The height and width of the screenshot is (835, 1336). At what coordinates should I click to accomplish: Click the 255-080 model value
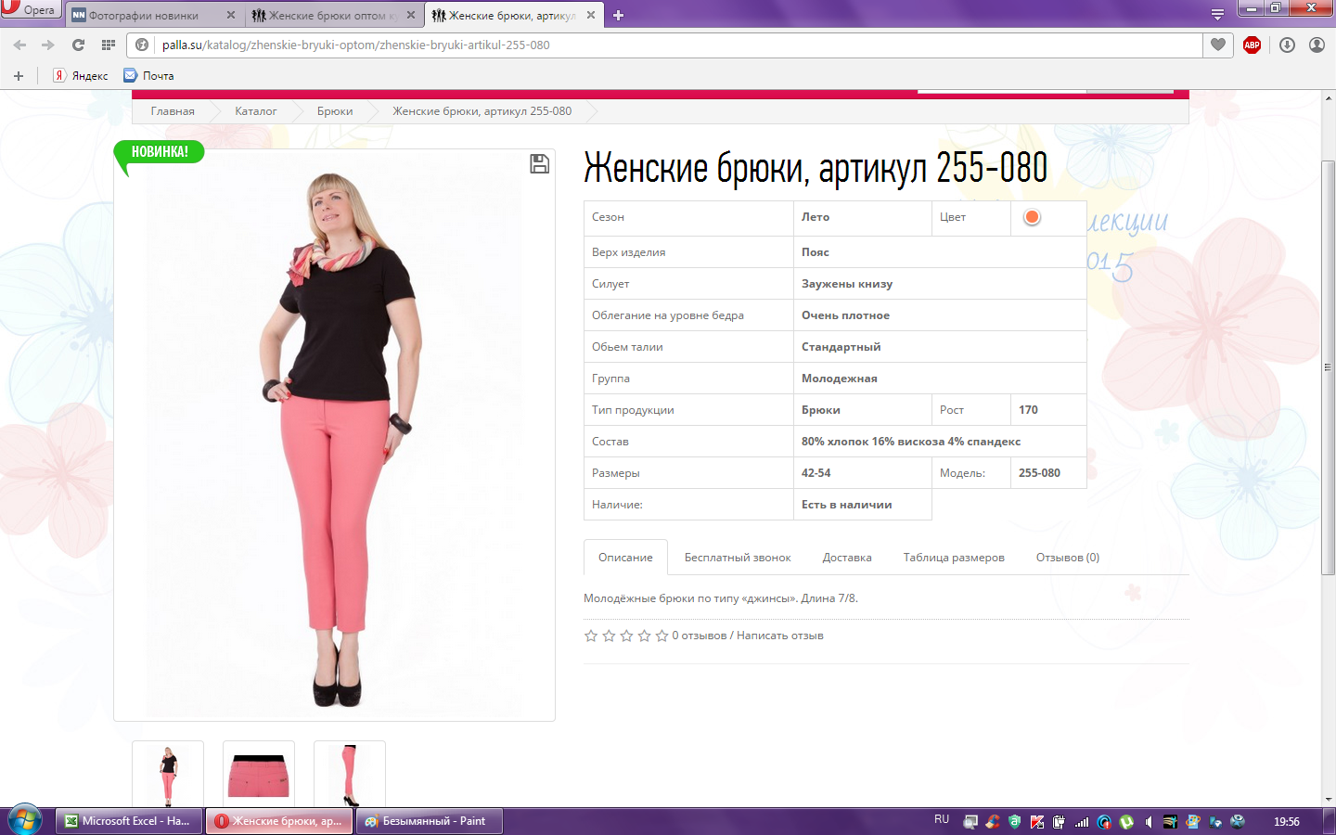1039,473
